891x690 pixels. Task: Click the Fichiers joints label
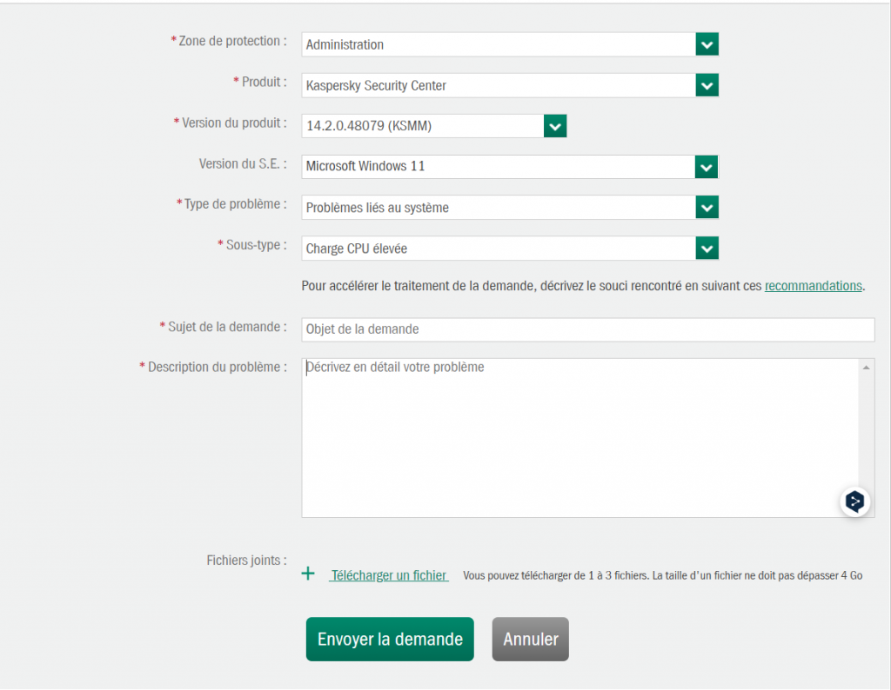point(246,561)
